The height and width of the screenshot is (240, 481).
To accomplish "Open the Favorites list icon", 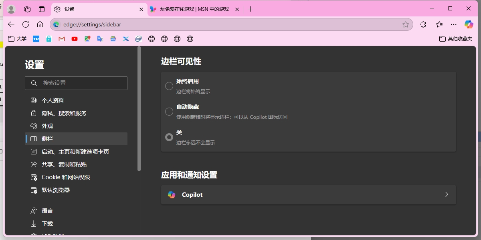I will point(439,24).
